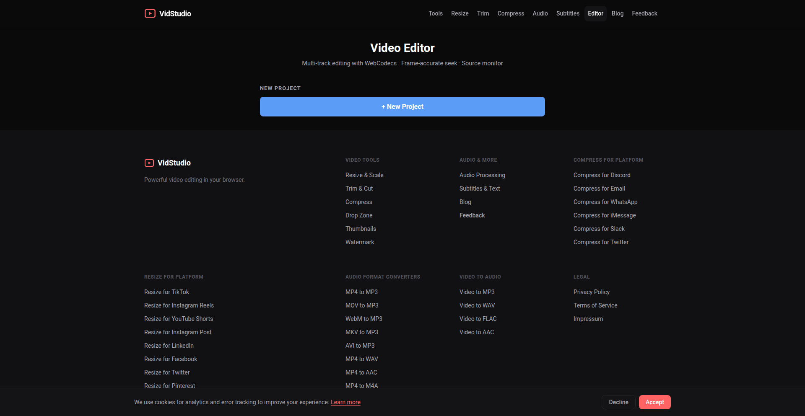Decline analytics cookies
This screenshot has height=416, width=805.
click(618, 402)
